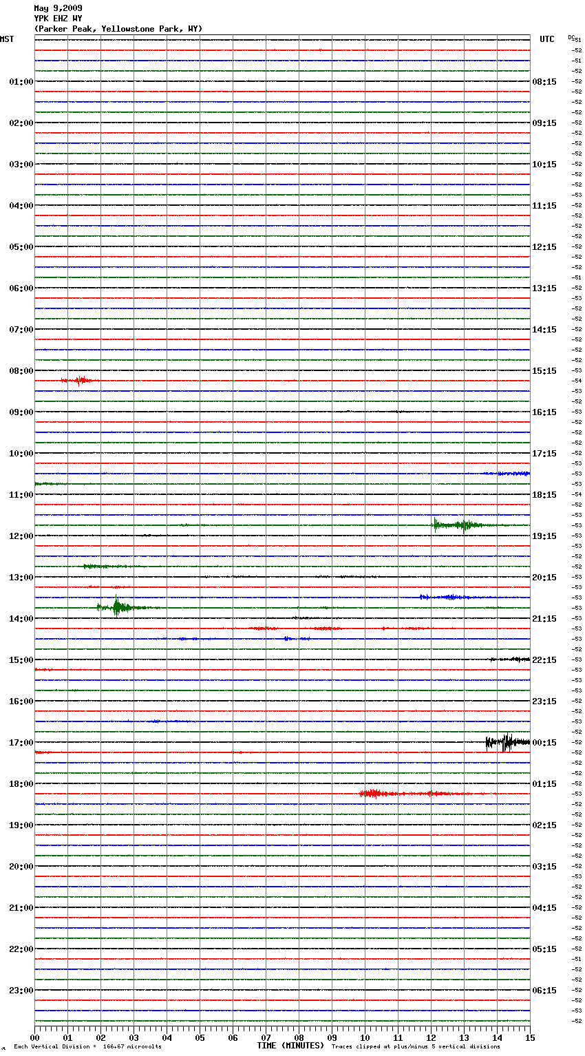Click the 06:15 UTC time label
Screen dimensions: 585x1056
pyautogui.click(x=544, y=991)
